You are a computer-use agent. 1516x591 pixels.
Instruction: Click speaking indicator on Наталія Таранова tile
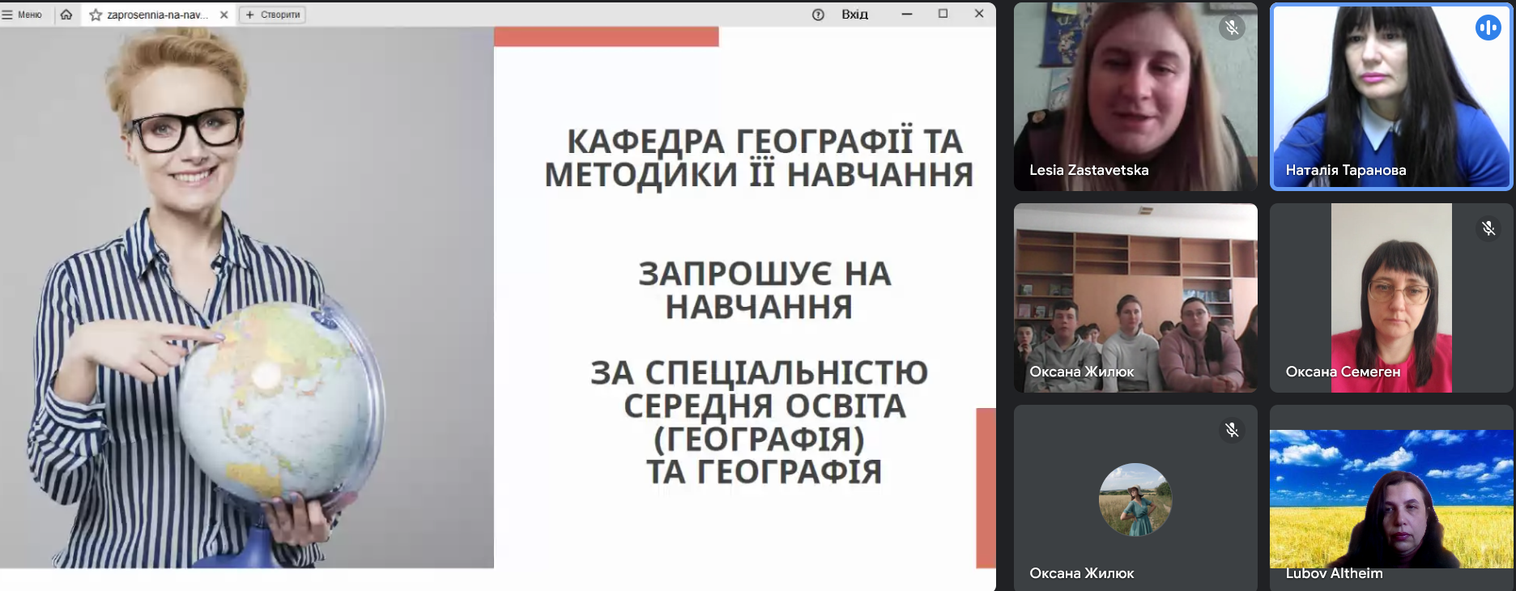click(x=1488, y=28)
